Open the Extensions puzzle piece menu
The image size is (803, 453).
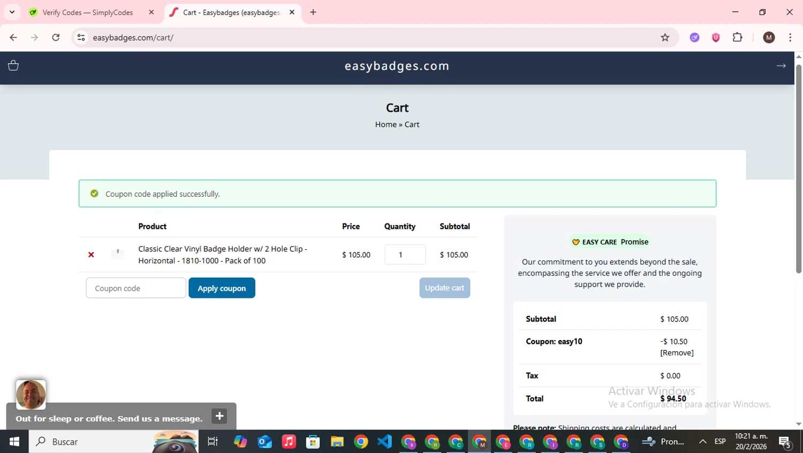pyautogui.click(x=737, y=37)
